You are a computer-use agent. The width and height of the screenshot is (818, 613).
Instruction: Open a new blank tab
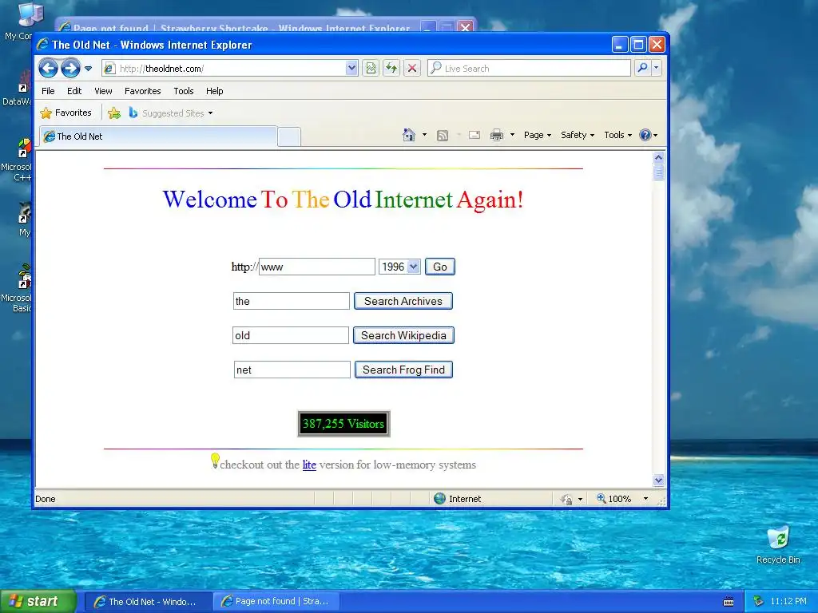point(289,136)
